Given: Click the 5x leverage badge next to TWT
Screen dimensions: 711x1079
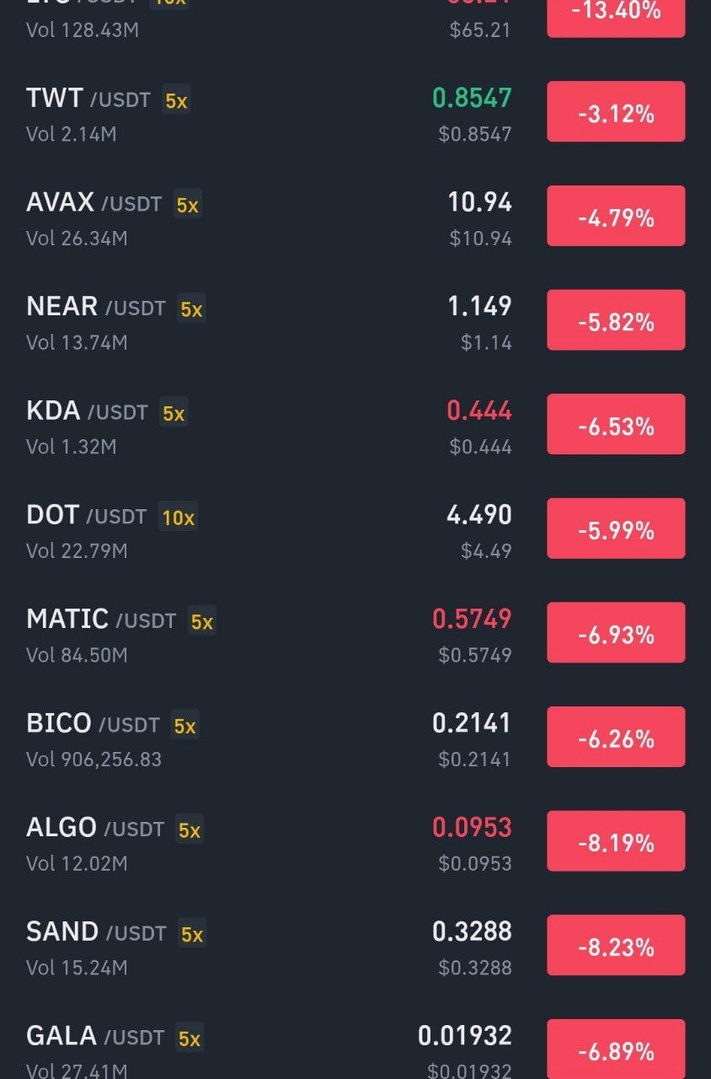Looking at the screenshot, I should (177, 101).
